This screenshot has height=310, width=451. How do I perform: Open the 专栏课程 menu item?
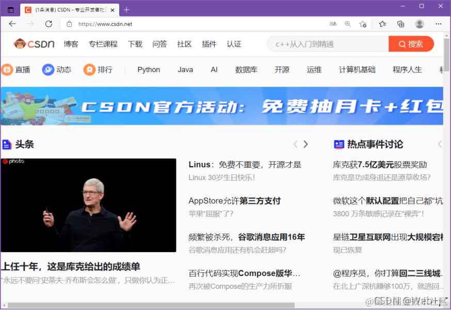[103, 44]
